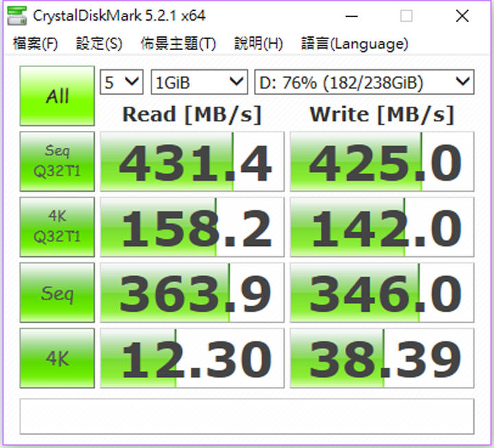Run the plain 4K test
Screen dimensions: 494x448
coord(57,358)
